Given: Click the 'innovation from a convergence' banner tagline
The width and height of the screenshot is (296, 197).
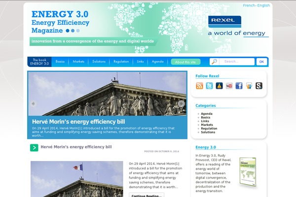Looking at the screenshot, I should (93, 41).
